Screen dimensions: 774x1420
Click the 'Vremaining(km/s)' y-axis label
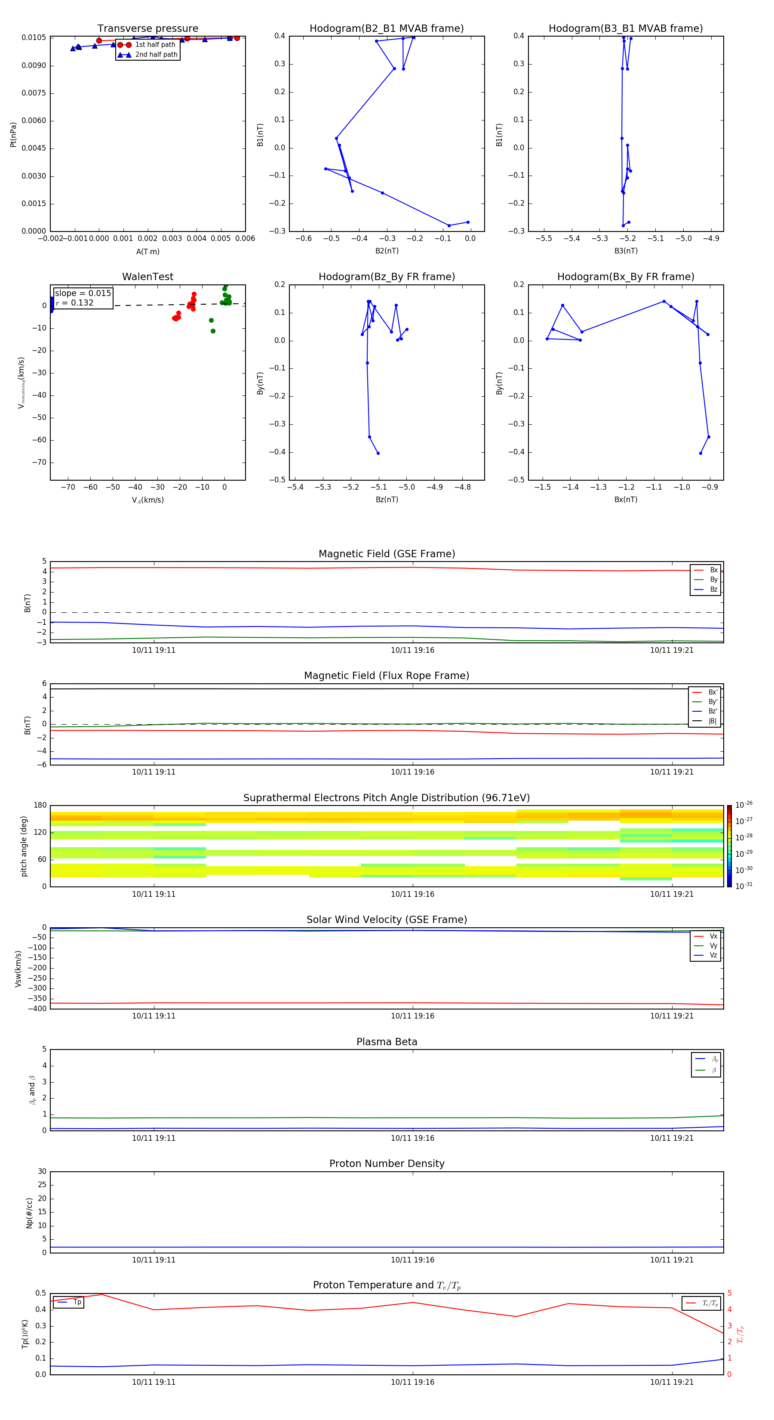coord(21,383)
